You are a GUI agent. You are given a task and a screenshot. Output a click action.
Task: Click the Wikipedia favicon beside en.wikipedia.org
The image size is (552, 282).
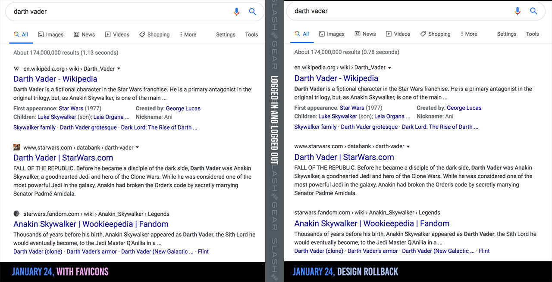(x=17, y=68)
